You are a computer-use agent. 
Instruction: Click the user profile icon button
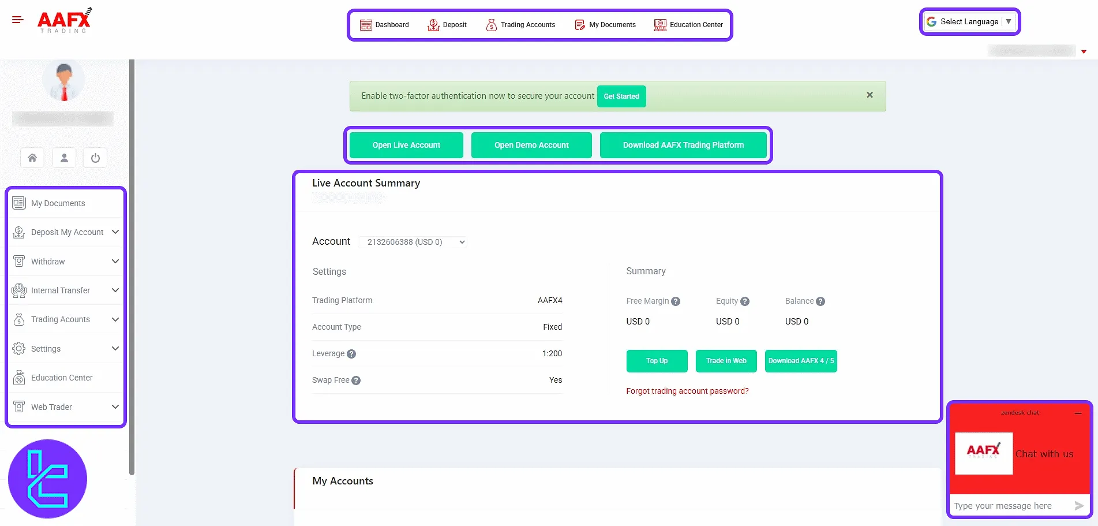pos(64,158)
